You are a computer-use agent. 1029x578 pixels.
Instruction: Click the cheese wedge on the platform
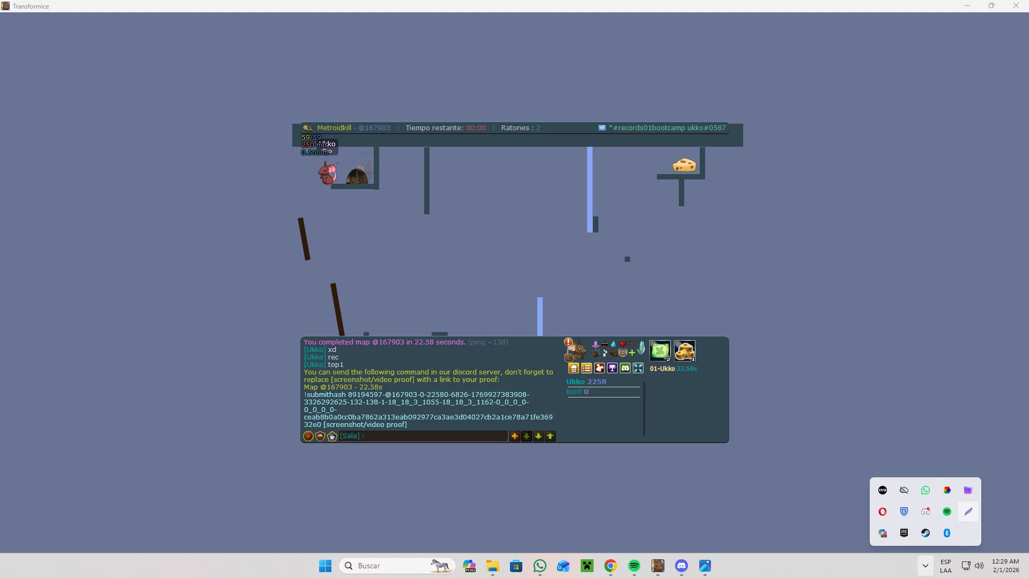point(684,165)
